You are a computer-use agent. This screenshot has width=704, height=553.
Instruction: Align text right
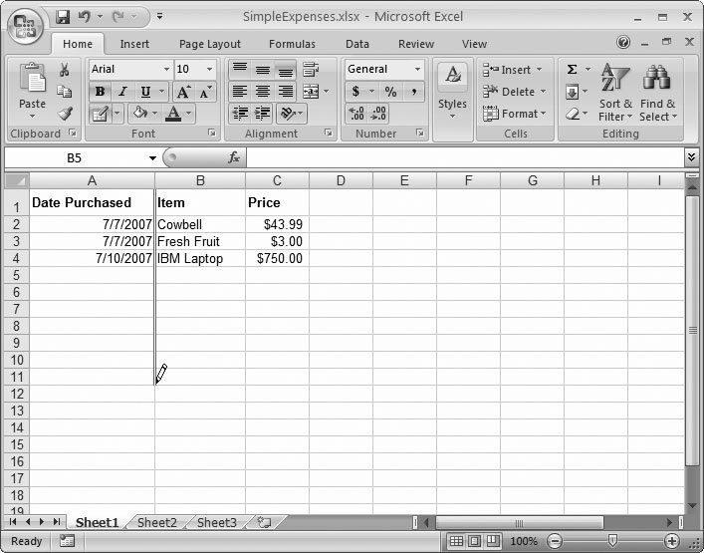tap(285, 92)
